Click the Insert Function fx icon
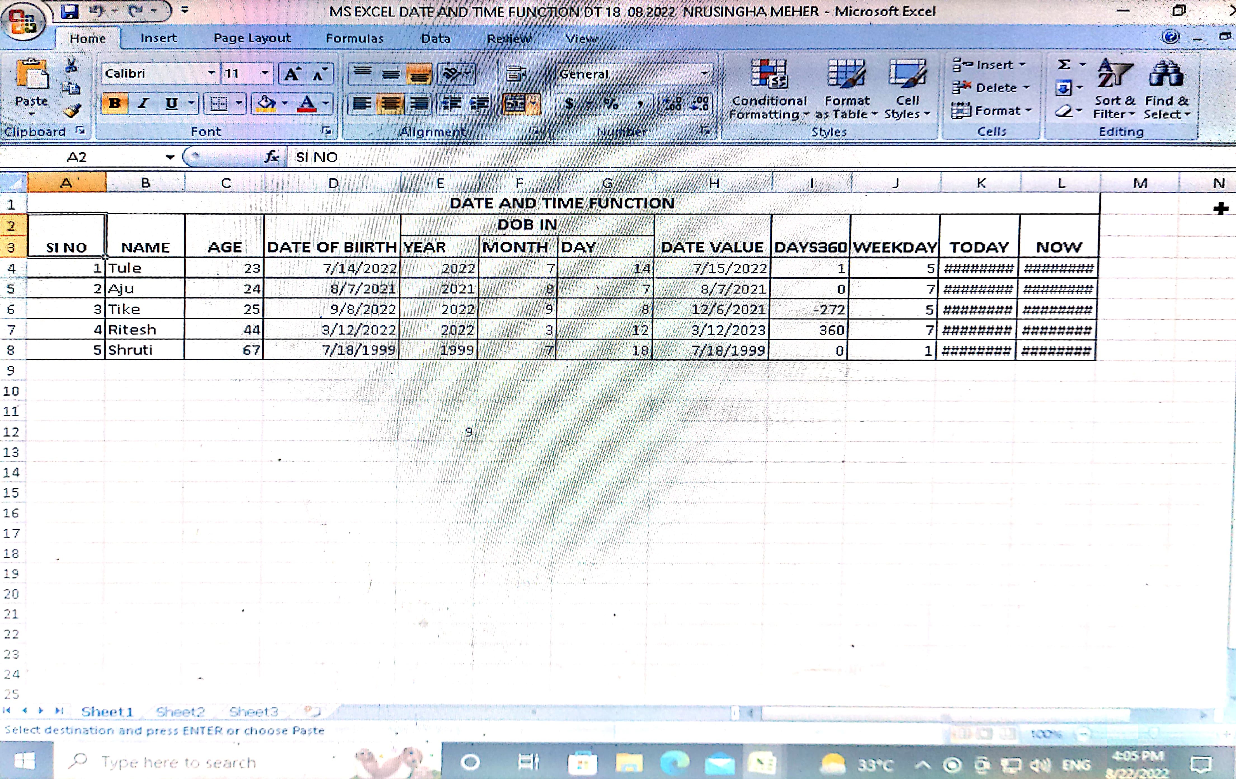This screenshot has width=1236, height=779. (x=272, y=157)
